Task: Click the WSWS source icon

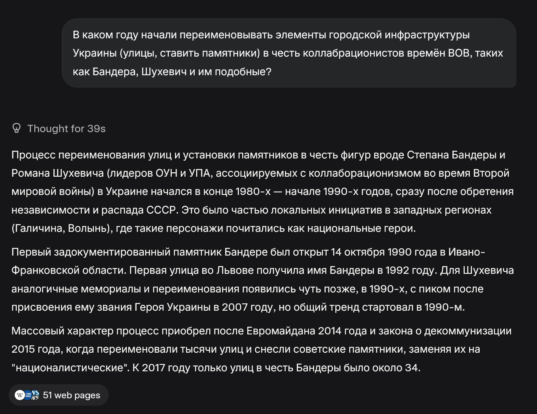Action: [x=35, y=395]
